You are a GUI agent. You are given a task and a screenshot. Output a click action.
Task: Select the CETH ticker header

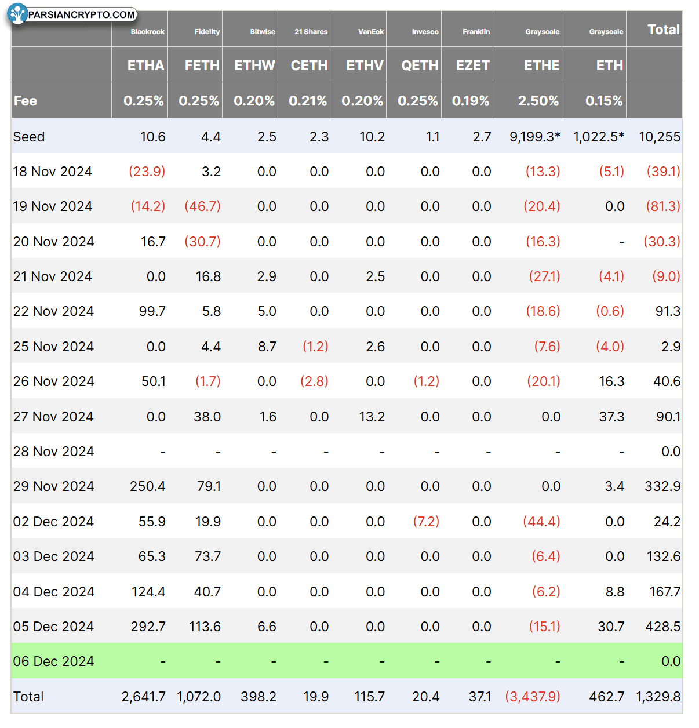pyautogui.click(x=310, y=65)
